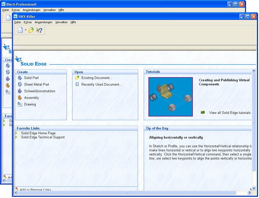259x198 pixels.
Task: Open the Datei menu in SWX-Killer
Action: 18,22
